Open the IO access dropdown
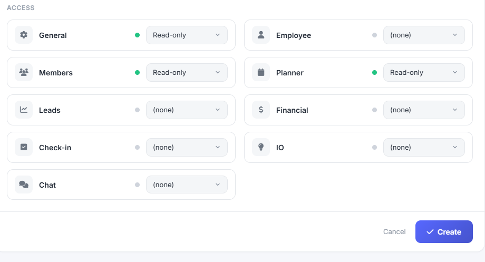This screenshot has height=262, width=485. click(424, 147)
